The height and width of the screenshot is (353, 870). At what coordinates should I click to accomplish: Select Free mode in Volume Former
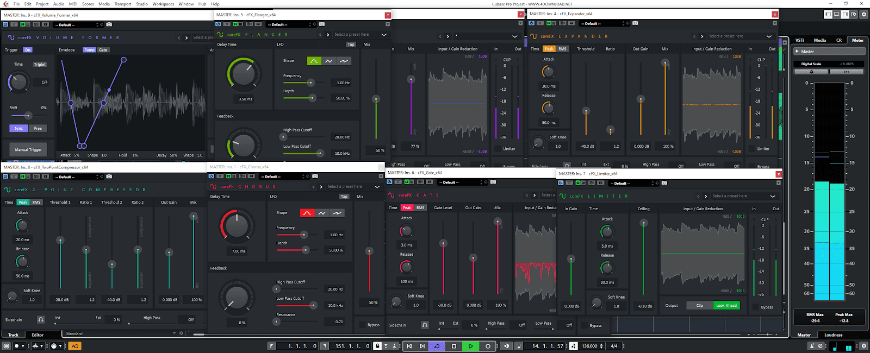[38, 128]
